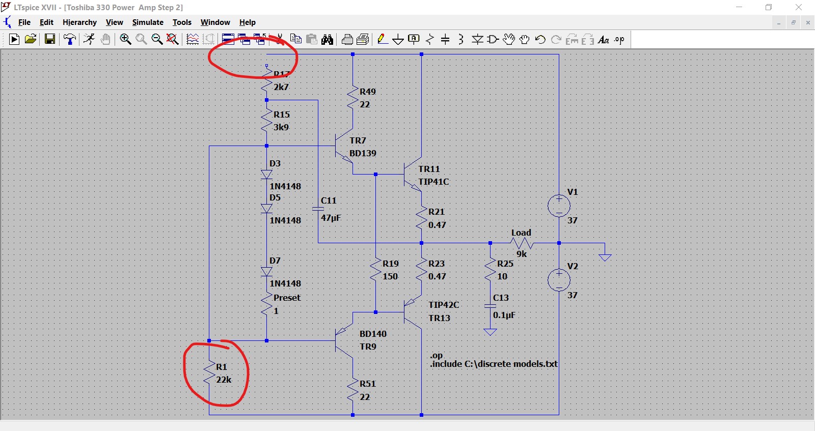Open the Hierarchy menu

79,22
